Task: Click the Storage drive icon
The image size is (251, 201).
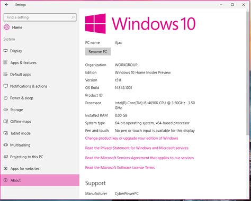Action: [x=6, y=109]
